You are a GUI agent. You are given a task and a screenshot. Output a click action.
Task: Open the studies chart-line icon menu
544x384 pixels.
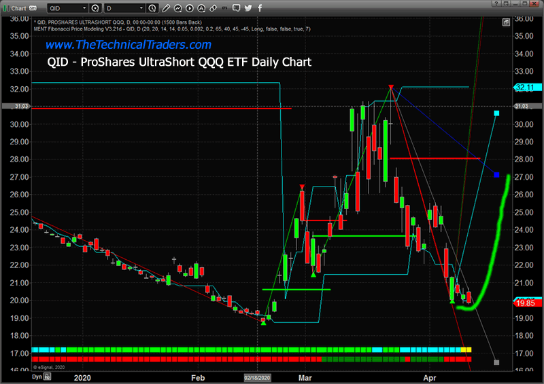tap(177, 8)
